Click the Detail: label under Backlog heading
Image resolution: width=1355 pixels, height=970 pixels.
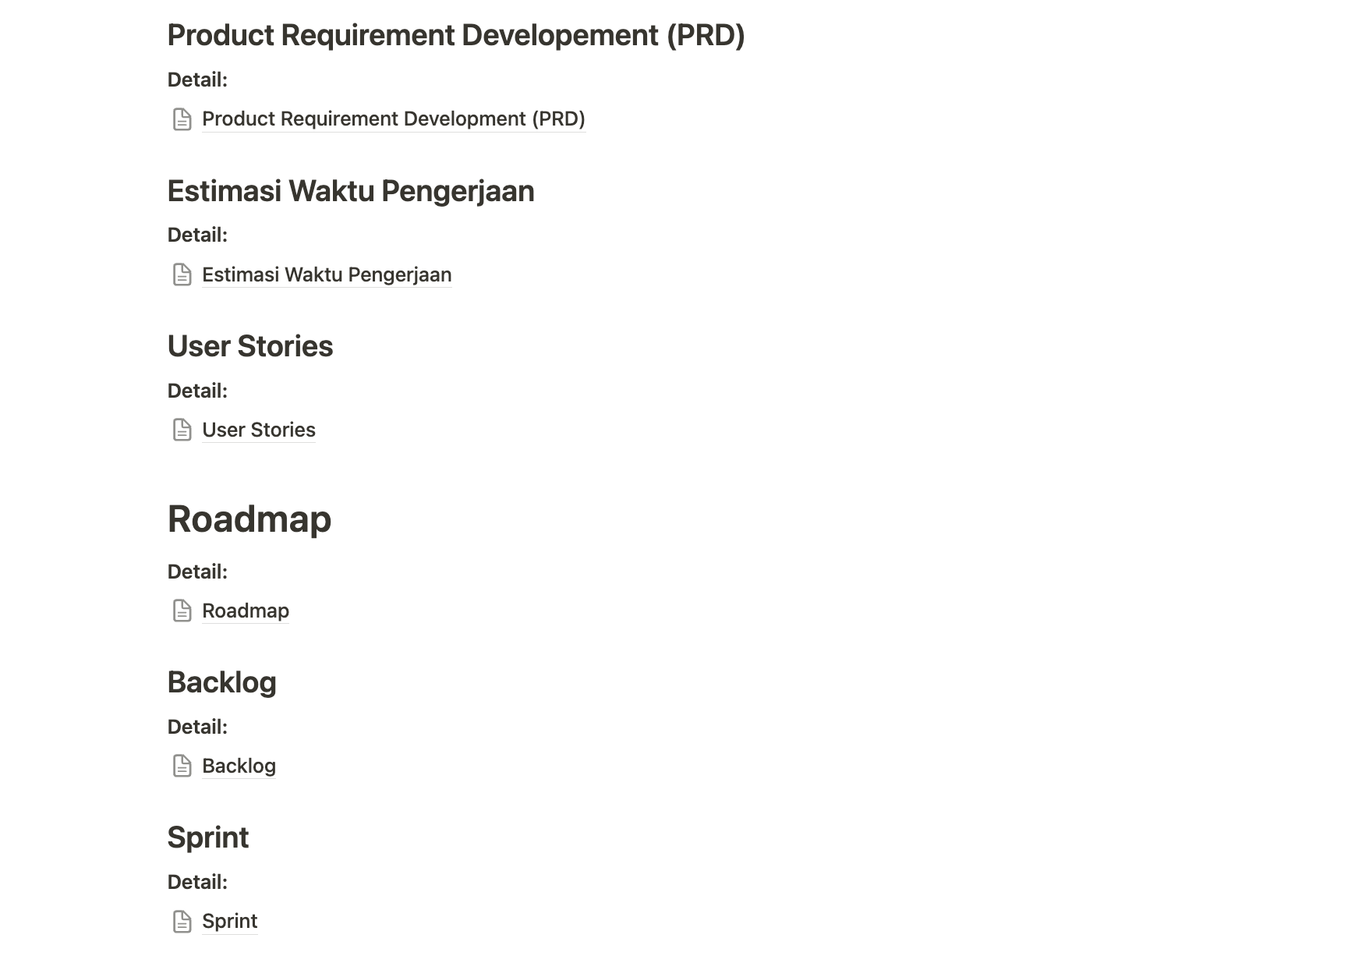197,727
